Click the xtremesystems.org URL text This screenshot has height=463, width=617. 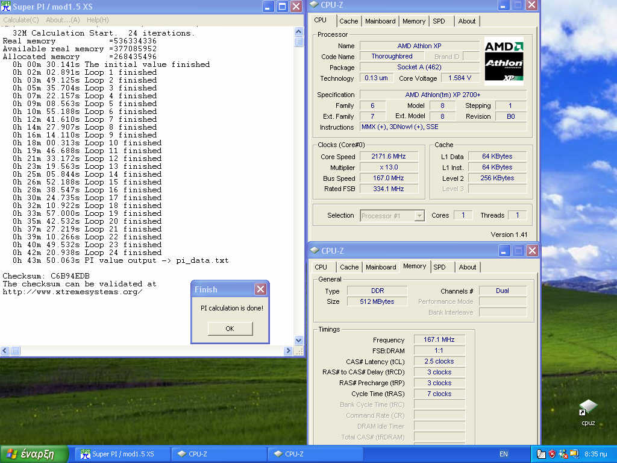[72, 292]
